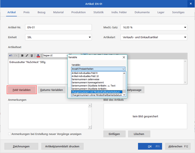Close the Variable popup
The height and width of the screenshot is (153, 195).
coord(124,57)
